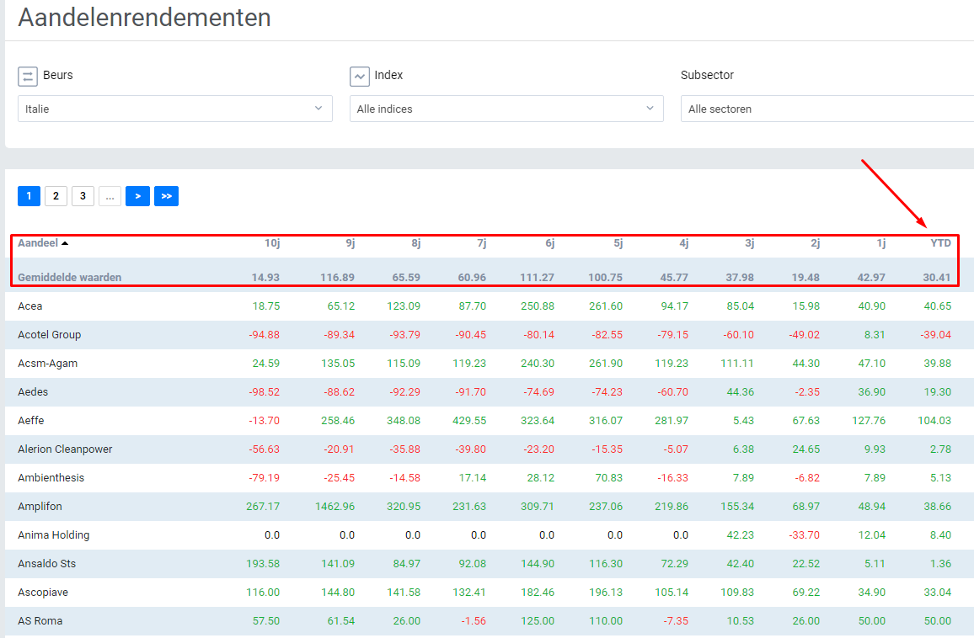974x638 pixels.
Task: Sort by the 6j column header
Action: (x=549, y=243)
